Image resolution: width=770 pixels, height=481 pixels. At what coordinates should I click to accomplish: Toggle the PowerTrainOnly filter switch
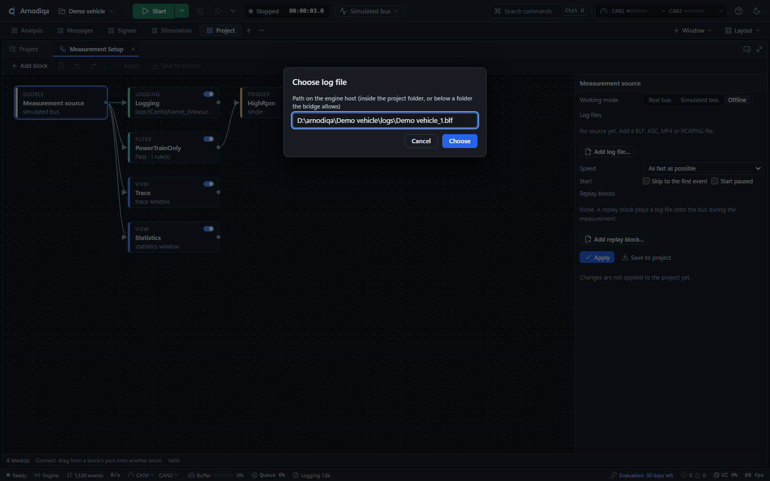209,139
